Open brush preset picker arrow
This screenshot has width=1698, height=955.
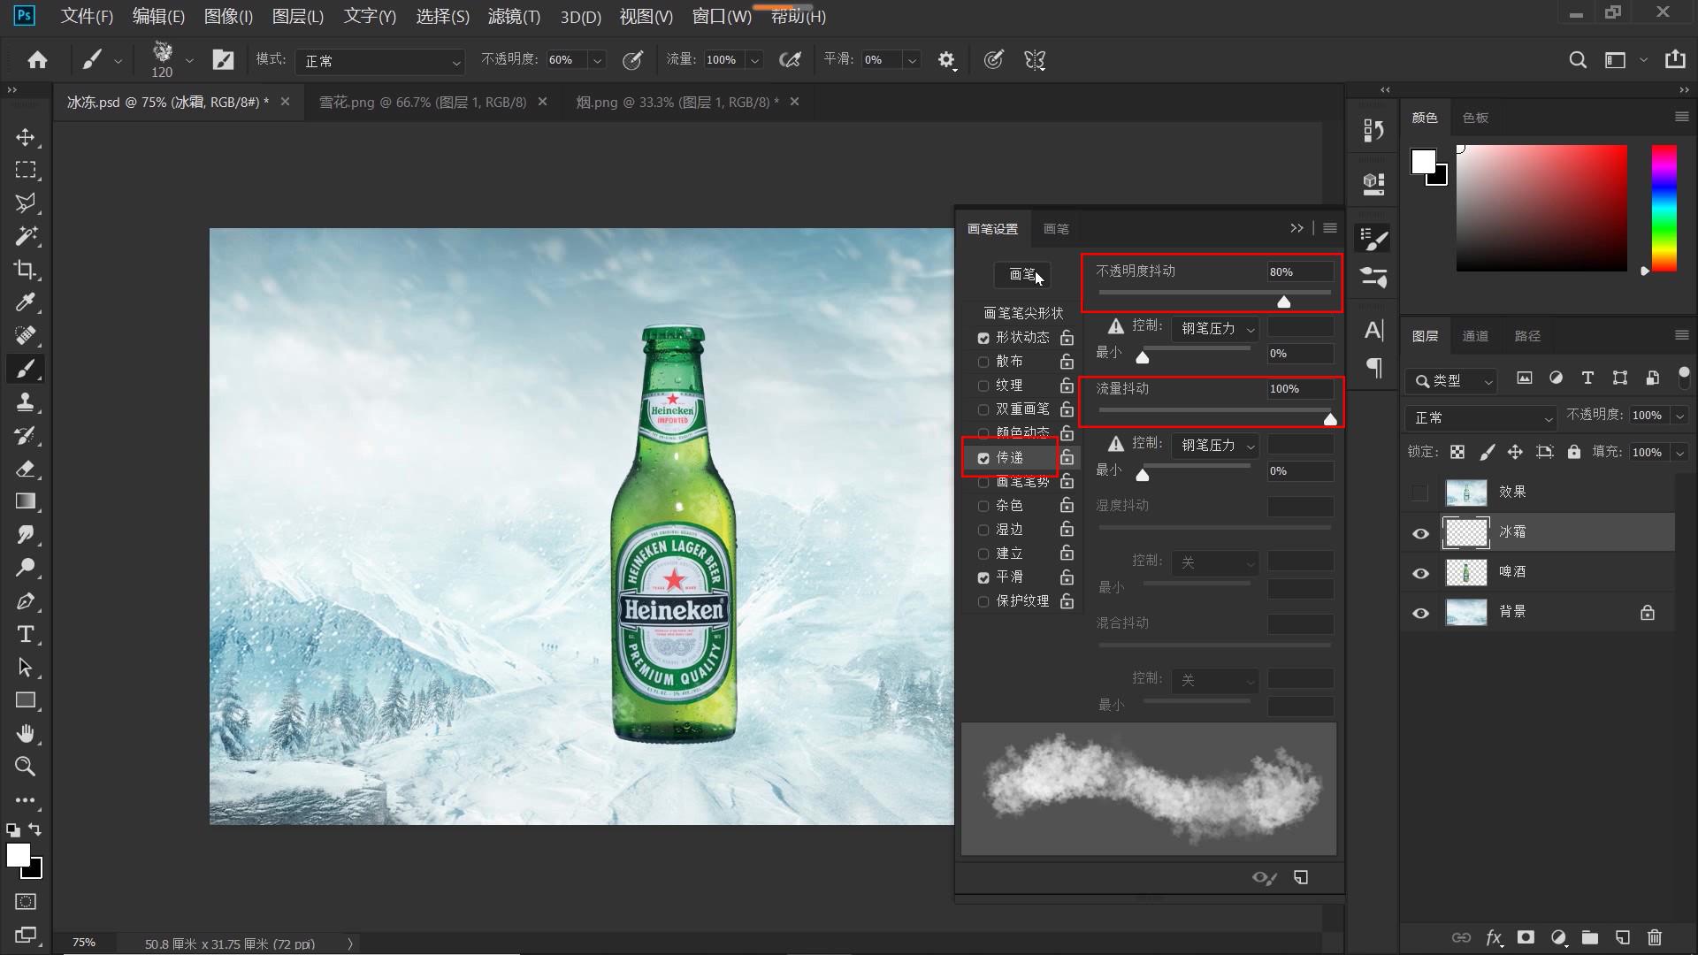click(x=188, y=61)
